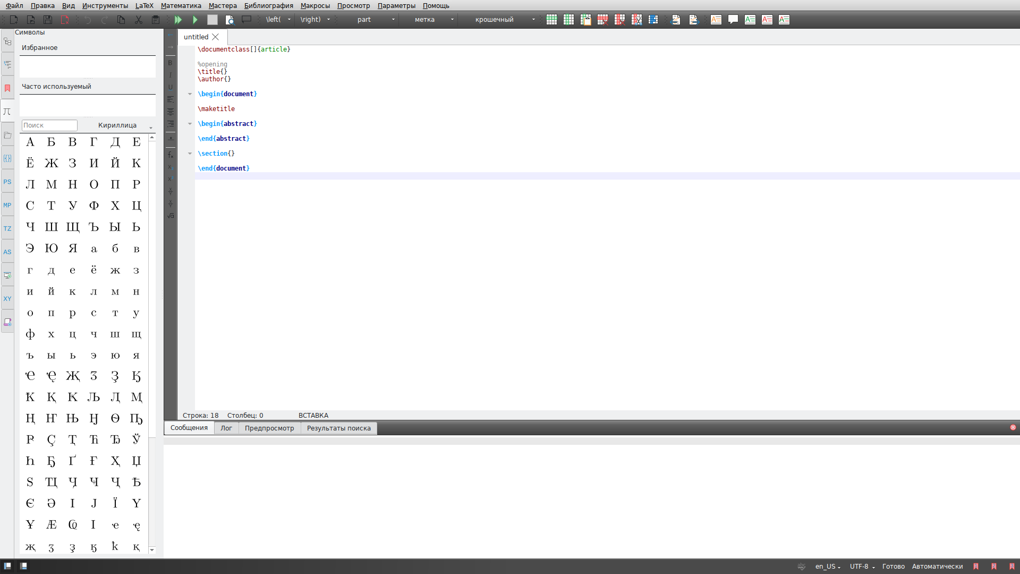Click the Save document floppy icon
1020x574 pixels.
pos(48,20)
